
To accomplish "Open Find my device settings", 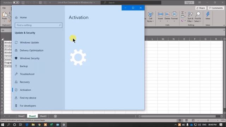I will click(28, 98).
